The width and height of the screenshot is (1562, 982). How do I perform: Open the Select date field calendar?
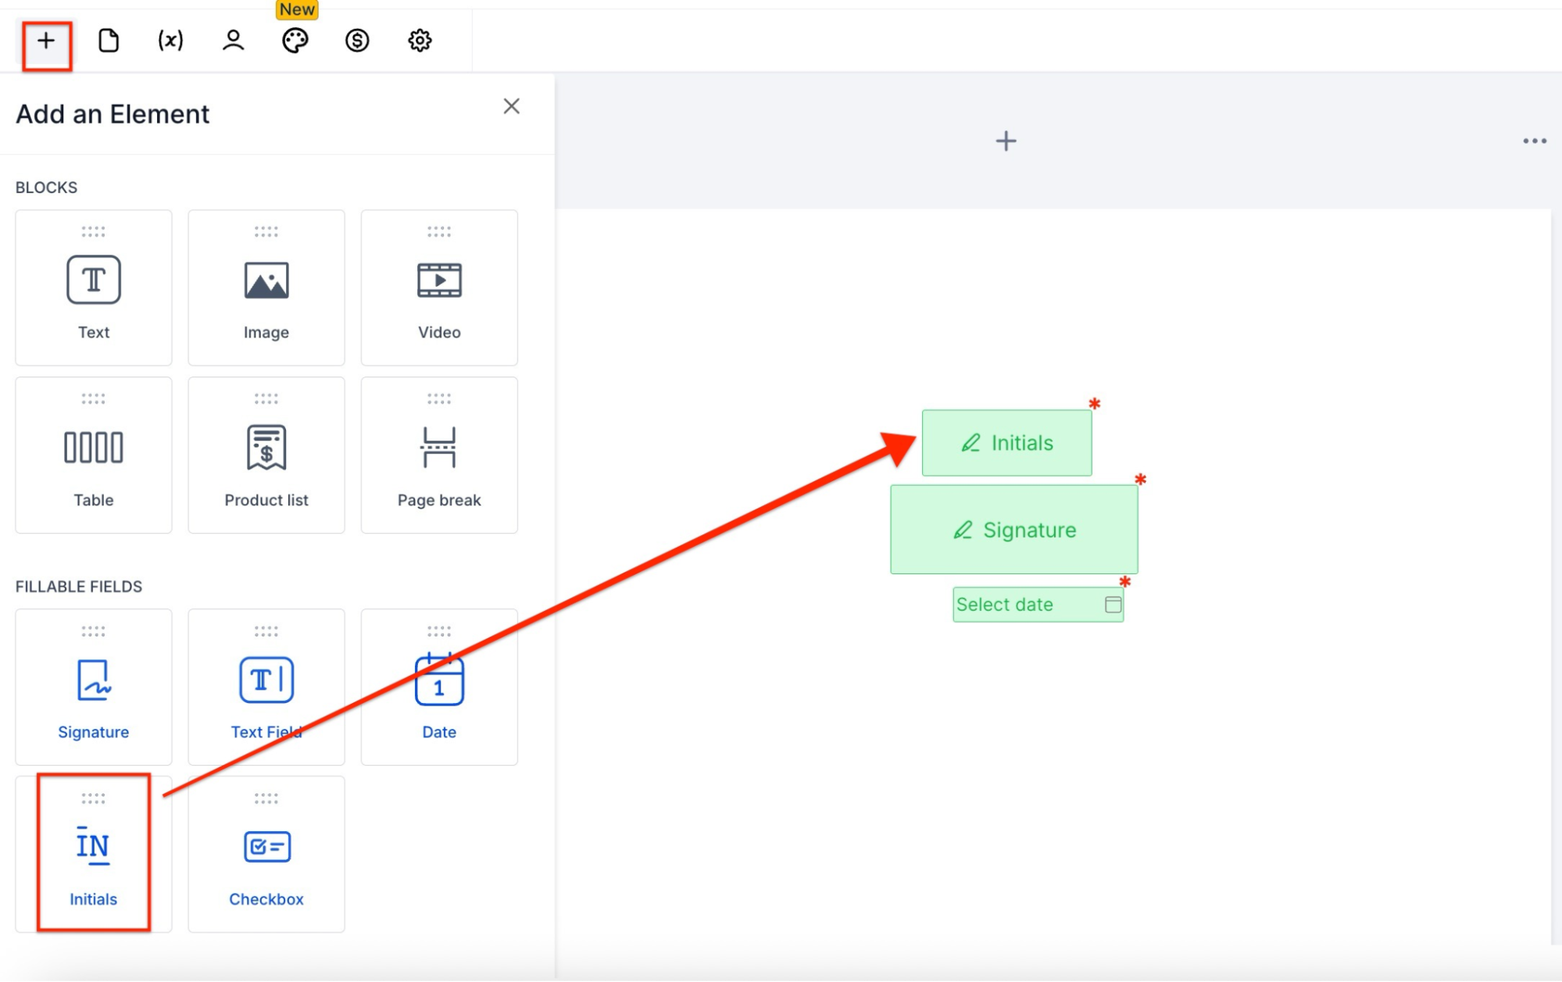coord(1113,605)
